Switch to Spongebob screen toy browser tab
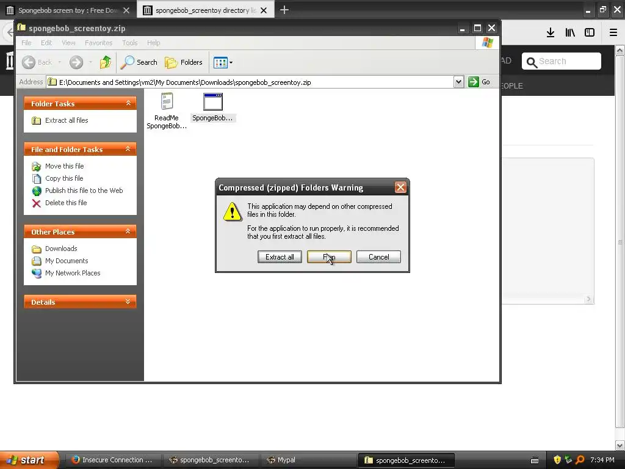This screenshot has width=625, height=469. [x=68, y=10]
